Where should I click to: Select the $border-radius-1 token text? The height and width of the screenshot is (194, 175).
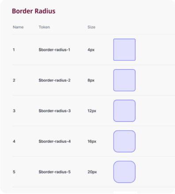click(x=54, y=50)
